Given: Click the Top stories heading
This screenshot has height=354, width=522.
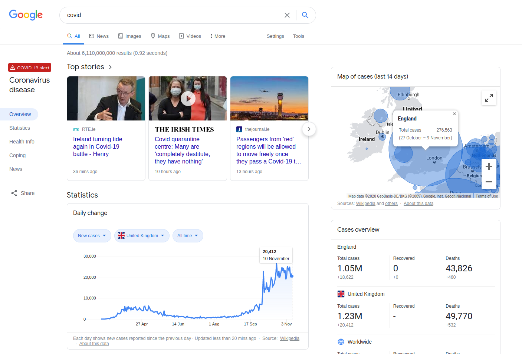Looking at the screenshot, I should [x=85, y=67].
